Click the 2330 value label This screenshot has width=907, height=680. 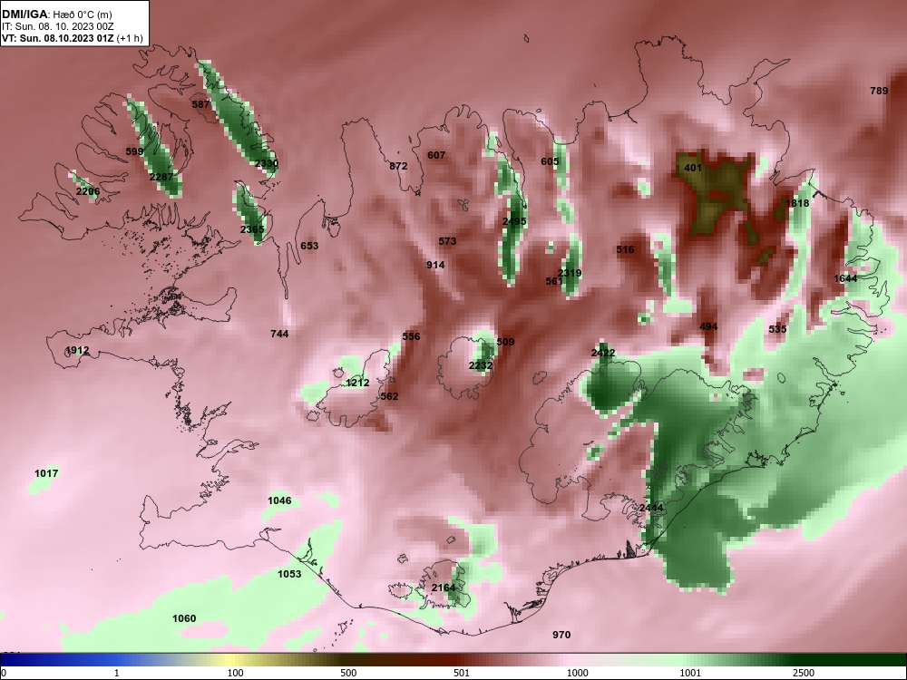pos(266,163)
